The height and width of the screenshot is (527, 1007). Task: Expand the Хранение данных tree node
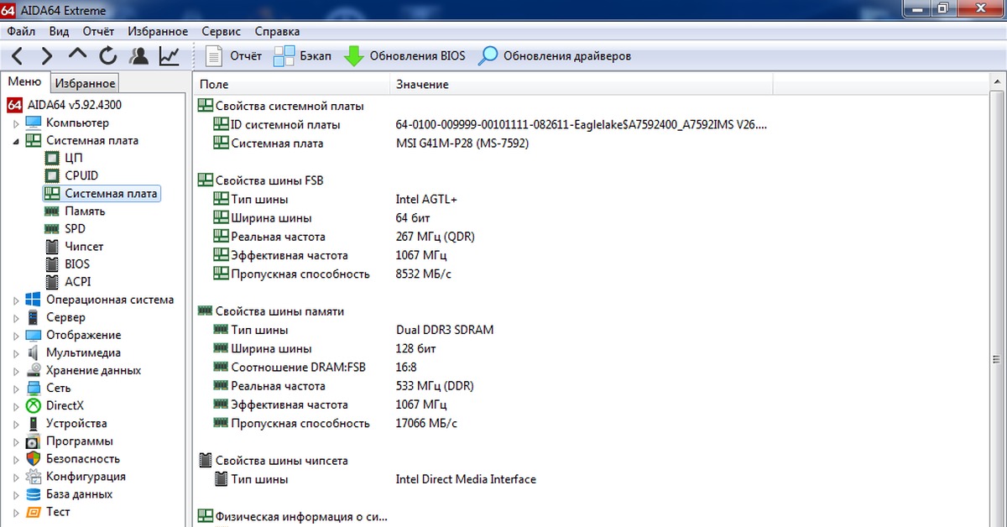coord(16,371)
